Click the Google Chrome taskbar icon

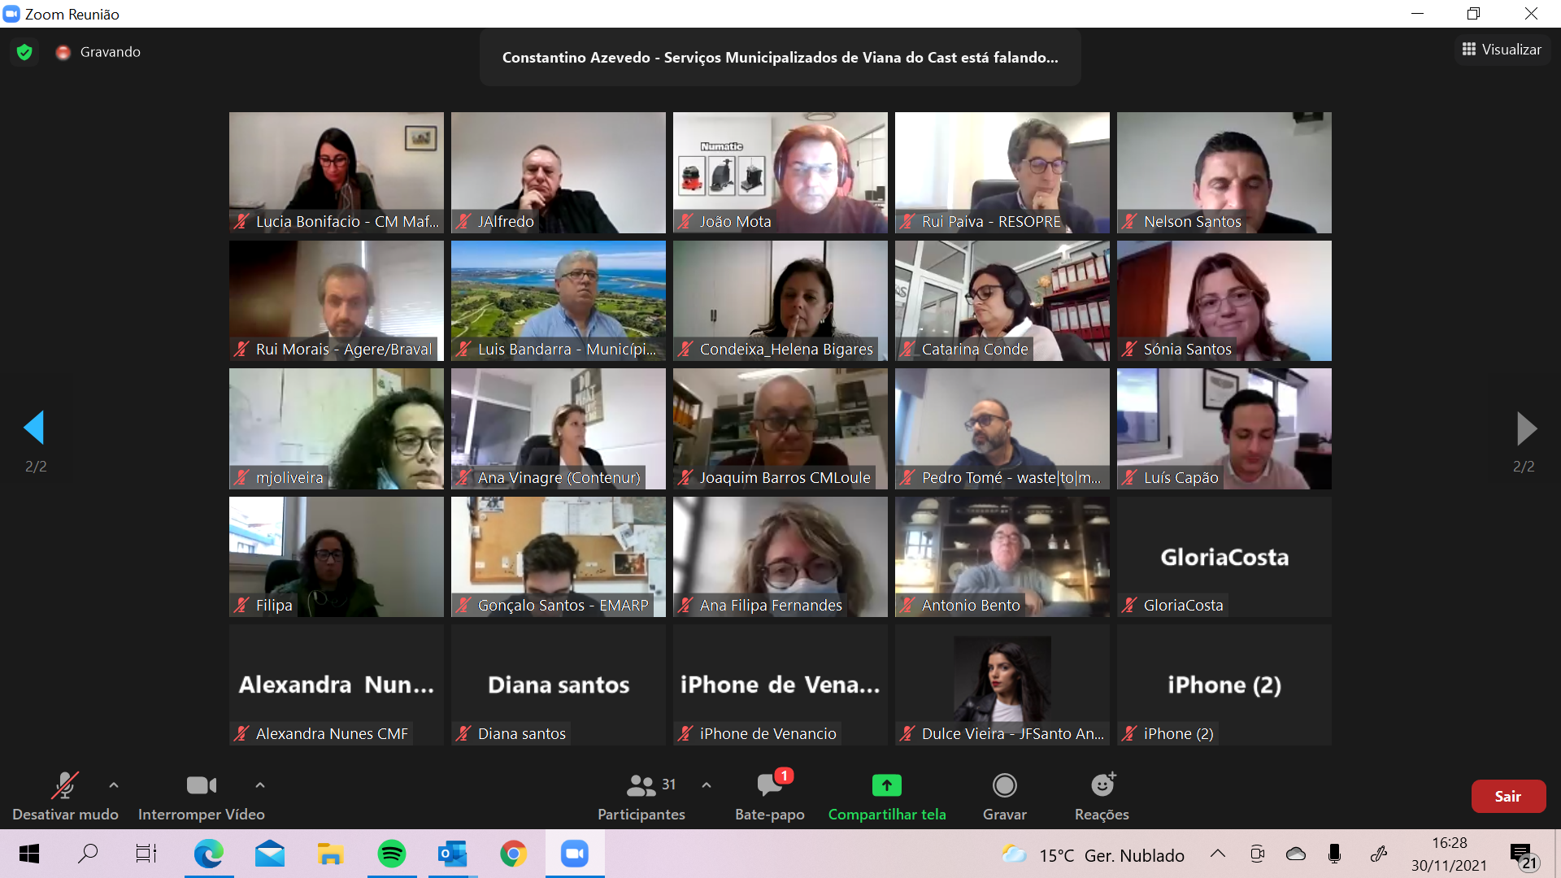513,854
